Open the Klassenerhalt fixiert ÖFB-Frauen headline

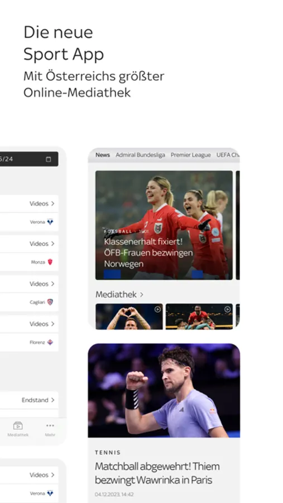click(148, 253)
